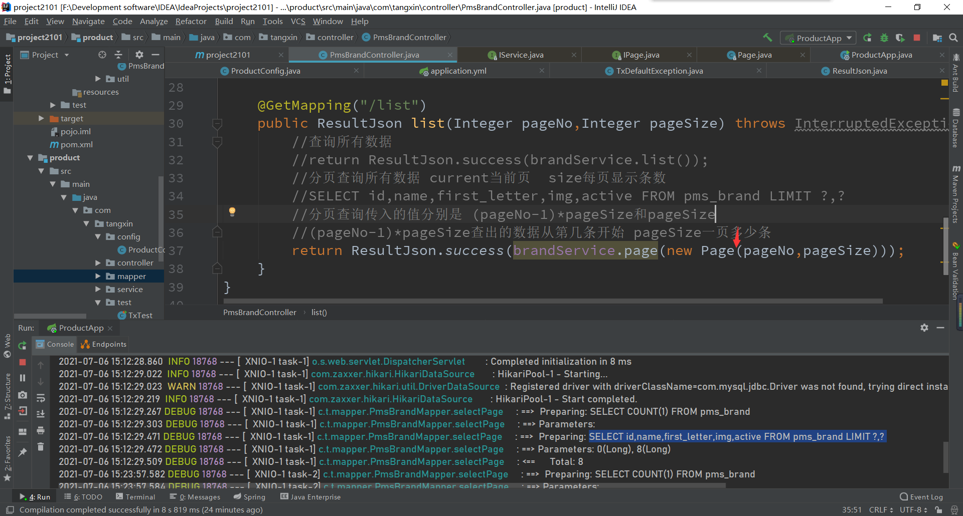Viewport: 963px width, 516px height.
Task: Expand the service folder in project tree
Action: [x=98, y=289]
